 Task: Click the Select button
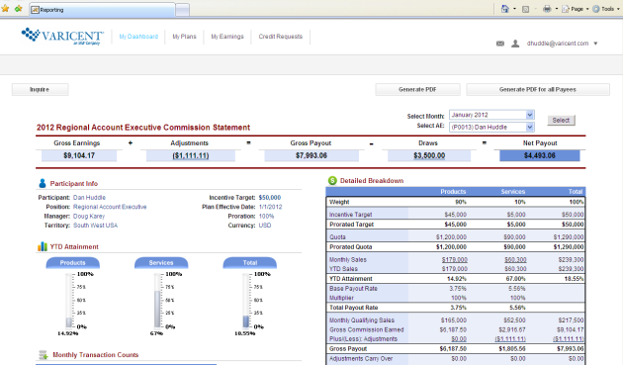(561, 120)
